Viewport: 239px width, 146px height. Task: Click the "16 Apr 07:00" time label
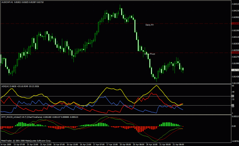pos(59,144)
